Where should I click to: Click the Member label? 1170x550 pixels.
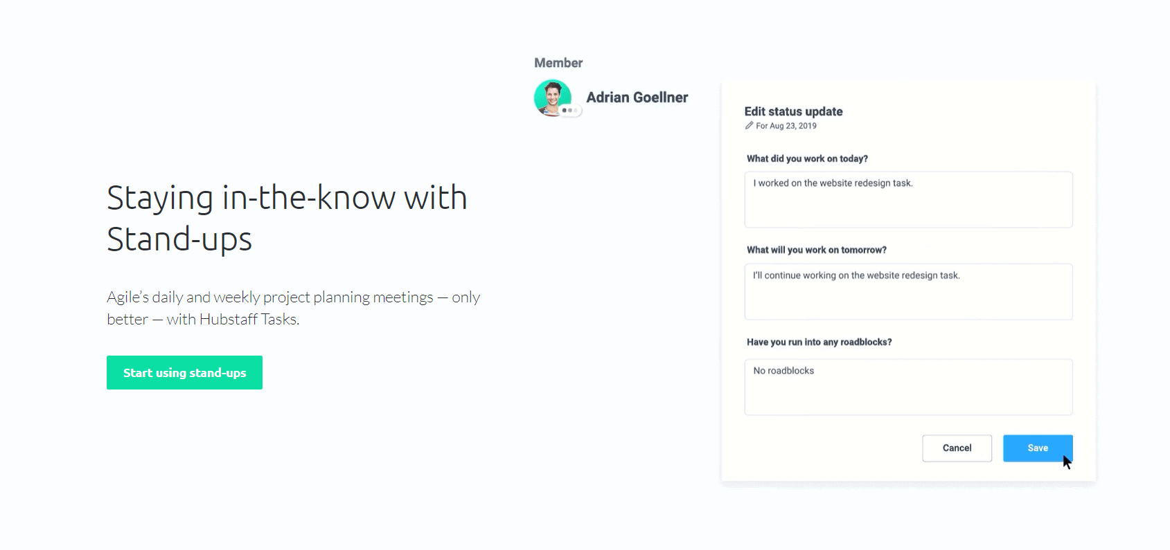pos(558,63)
